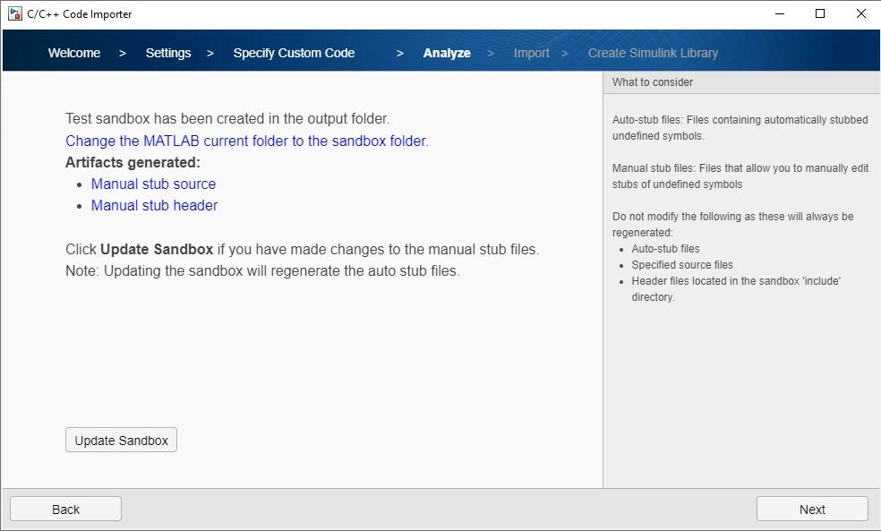Go Back to the previous step
This screenshot has height=531, width=881.
pos(65,510)
